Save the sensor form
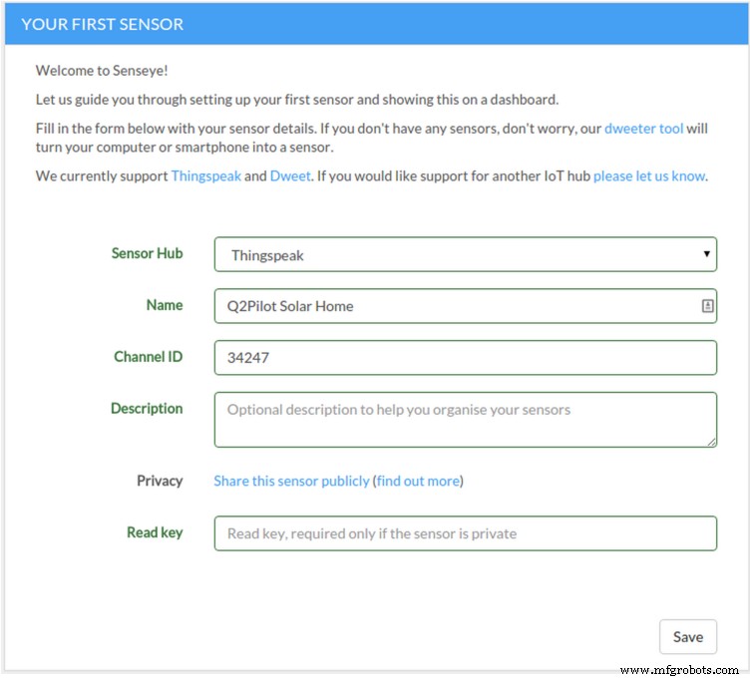This screenshot has height=680, width=750. coord(688,637)
